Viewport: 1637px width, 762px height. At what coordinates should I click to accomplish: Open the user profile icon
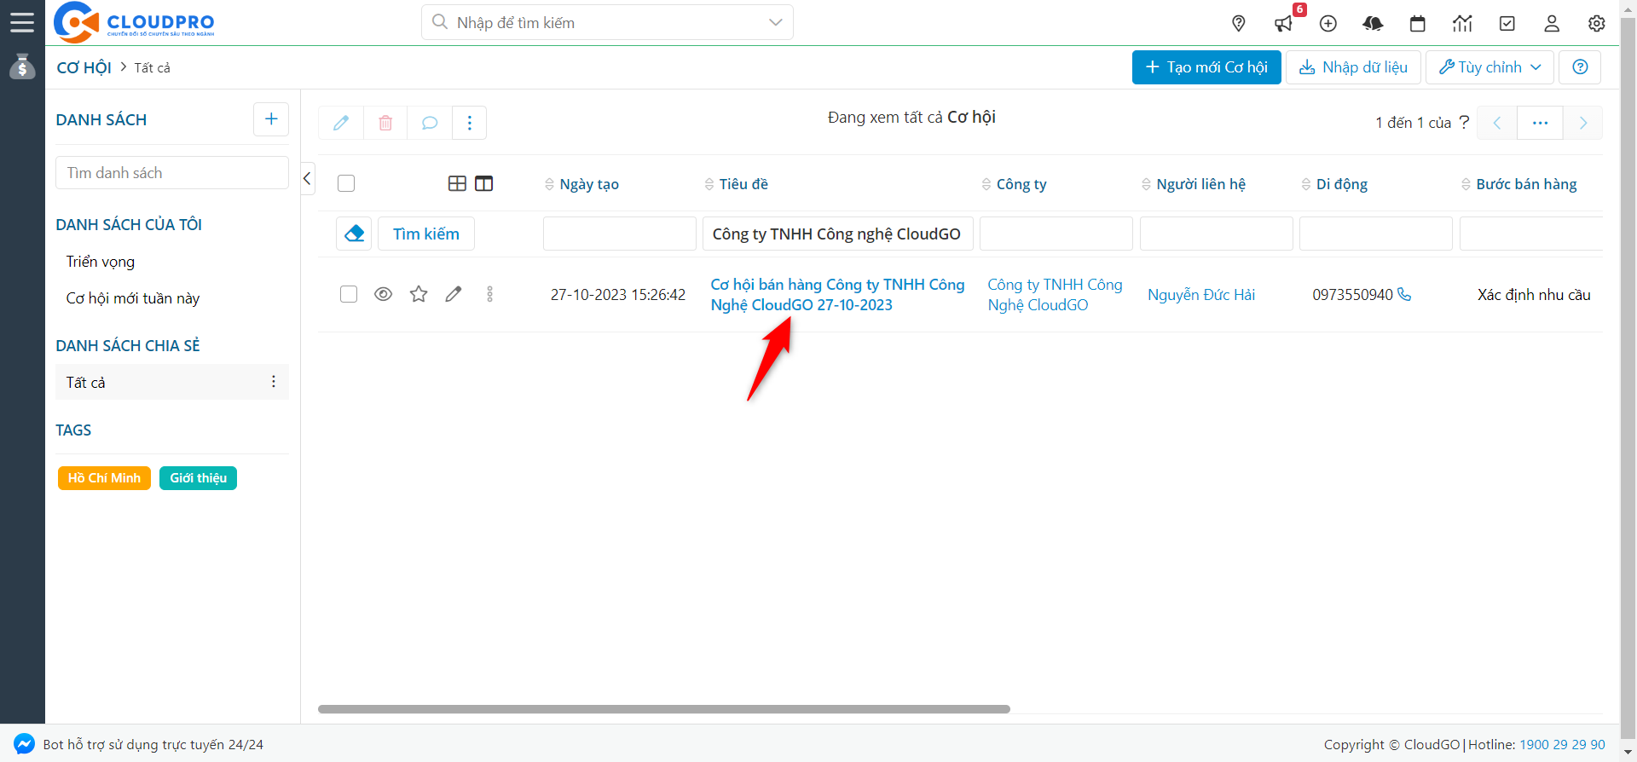[x=1552, y=23]
